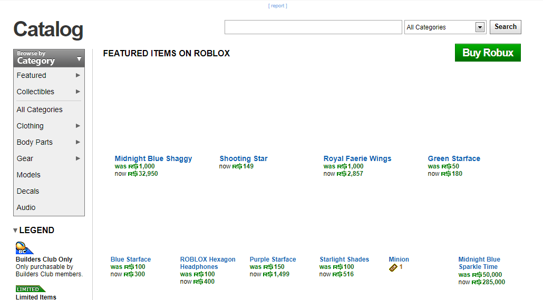The height and width of the screenshot is (300, 543).
Task: Browse the Models category
Action: click(x=28, y=175)
